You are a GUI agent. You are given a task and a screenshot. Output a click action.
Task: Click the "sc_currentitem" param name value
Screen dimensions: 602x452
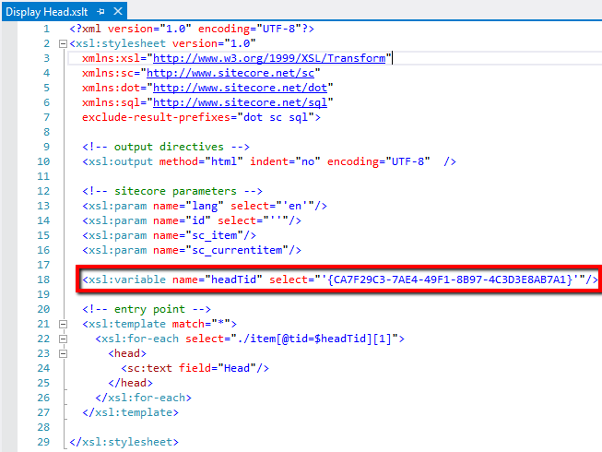[x=237, y=250]
